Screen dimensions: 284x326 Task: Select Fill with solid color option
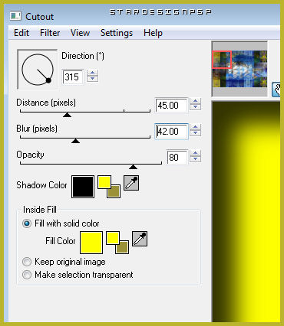pos(27,223)
